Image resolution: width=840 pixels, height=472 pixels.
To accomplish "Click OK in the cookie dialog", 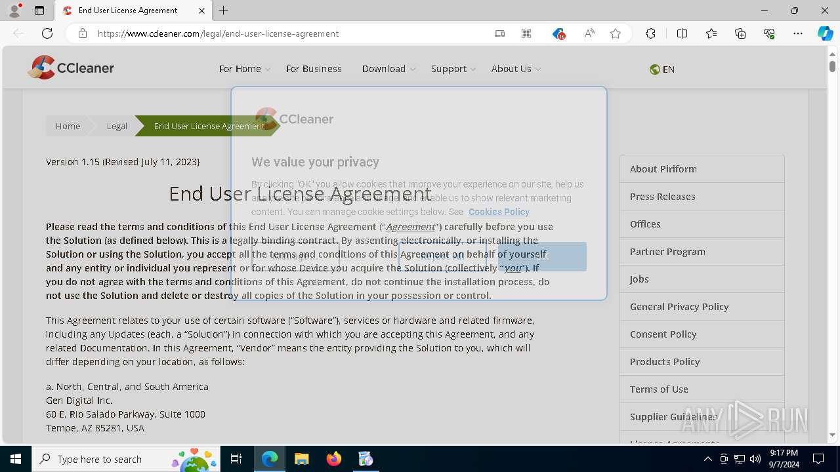I will [x=542, y=256].
